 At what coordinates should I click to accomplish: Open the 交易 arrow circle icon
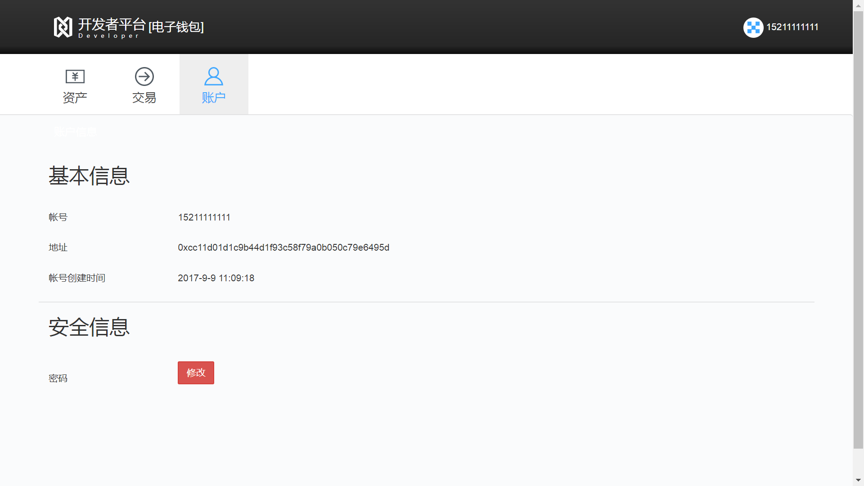pyautogui.click(x=144, y=76)
